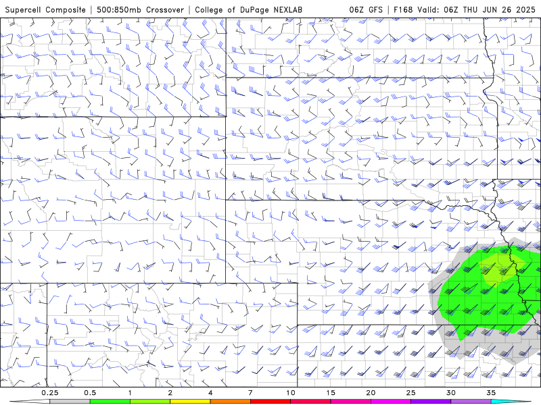
Task: Select the orange color bar segment
Action: 230,402
